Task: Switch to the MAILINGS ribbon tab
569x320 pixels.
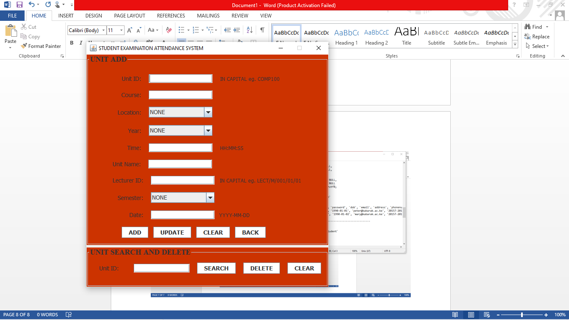Action: coord(208,15)
